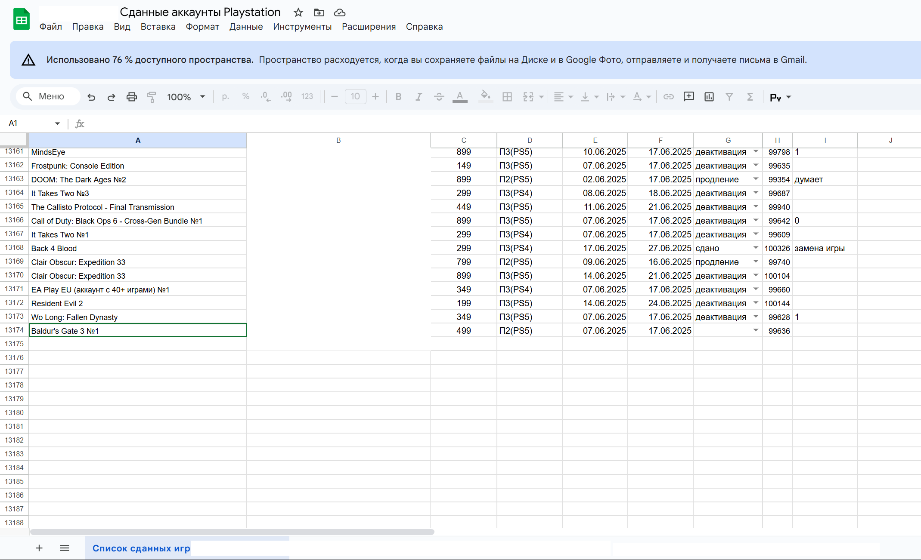Screen dimensions: 921x560
Task: Open the Правка menu
Action: click(88, 27)
